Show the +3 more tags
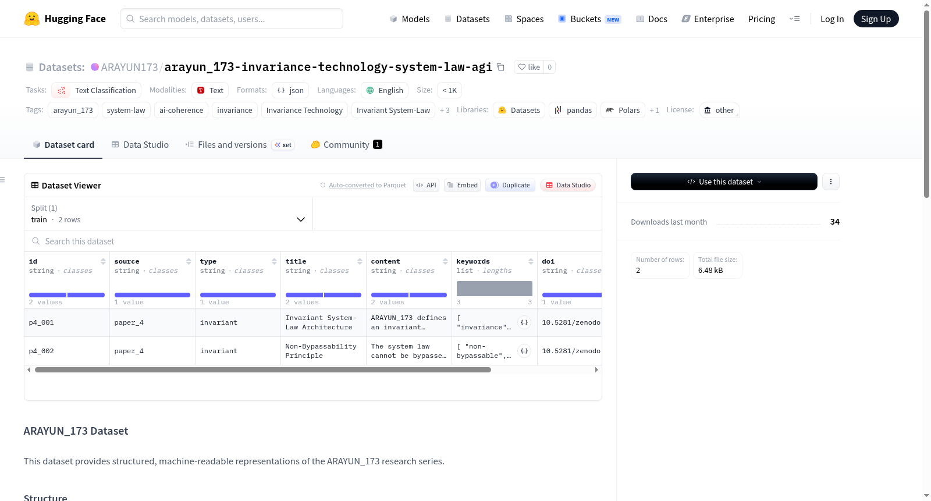The width and height of the screenshot is (931, 501). click(x=445, y=110)
